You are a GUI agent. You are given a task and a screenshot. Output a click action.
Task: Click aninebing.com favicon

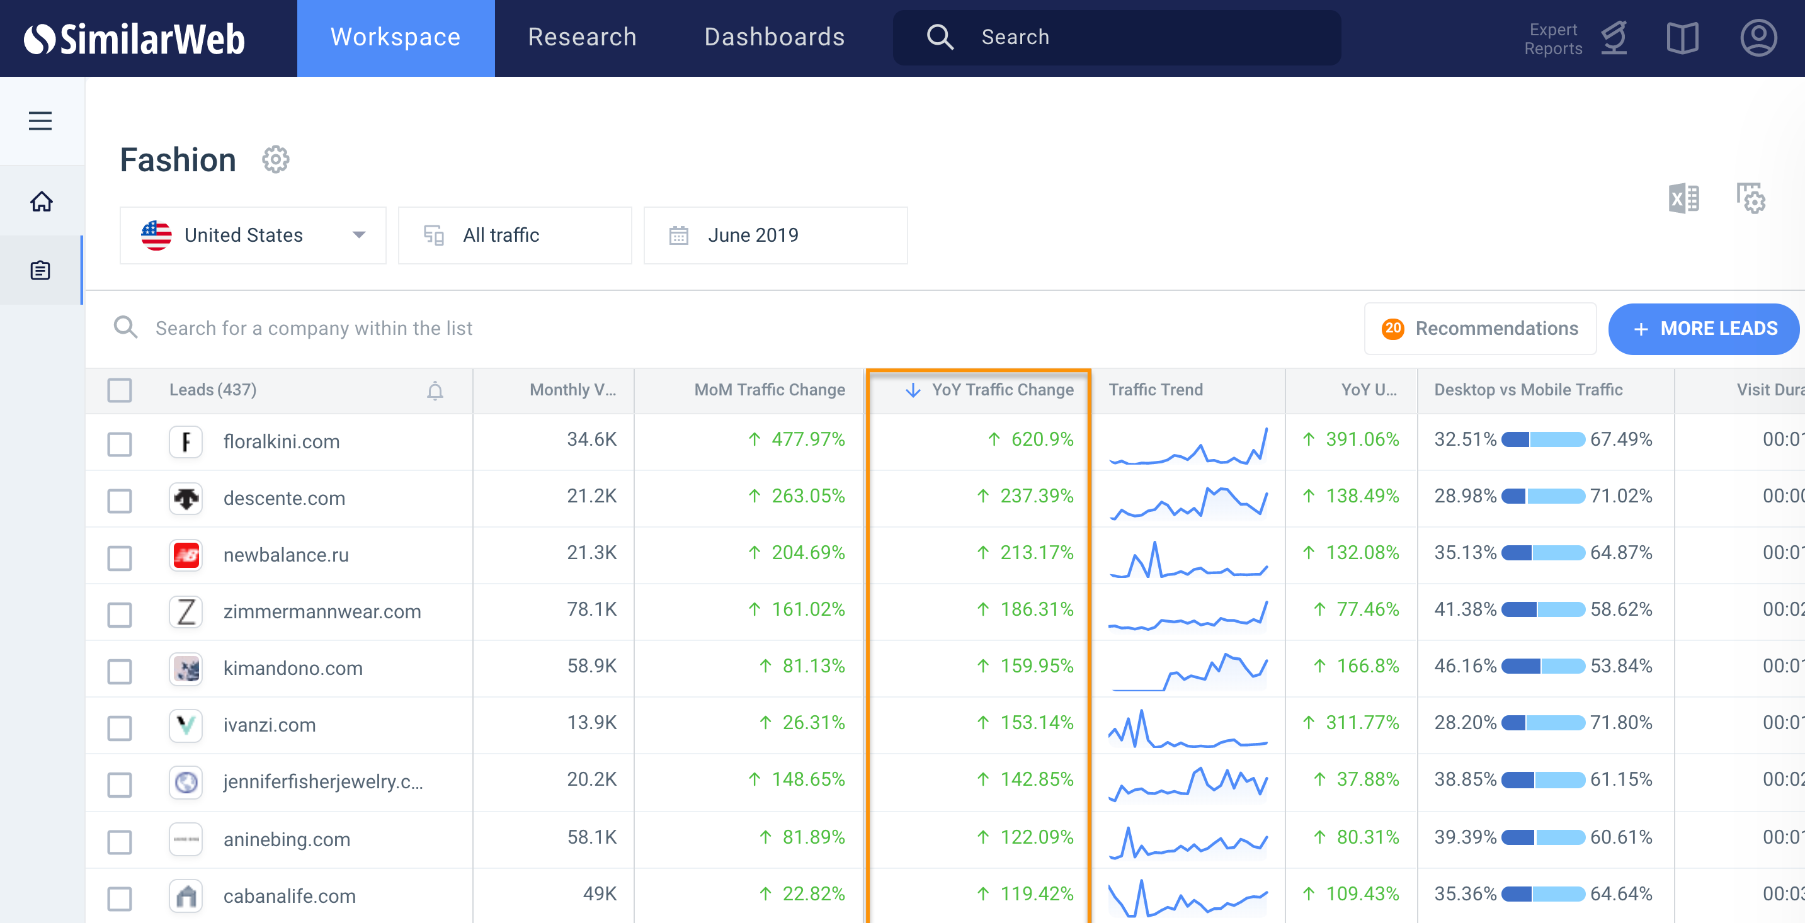point(186,840)
